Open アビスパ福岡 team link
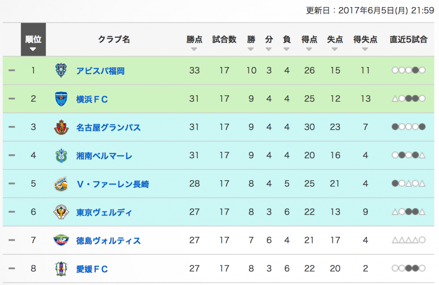 (x=100, y=71)
